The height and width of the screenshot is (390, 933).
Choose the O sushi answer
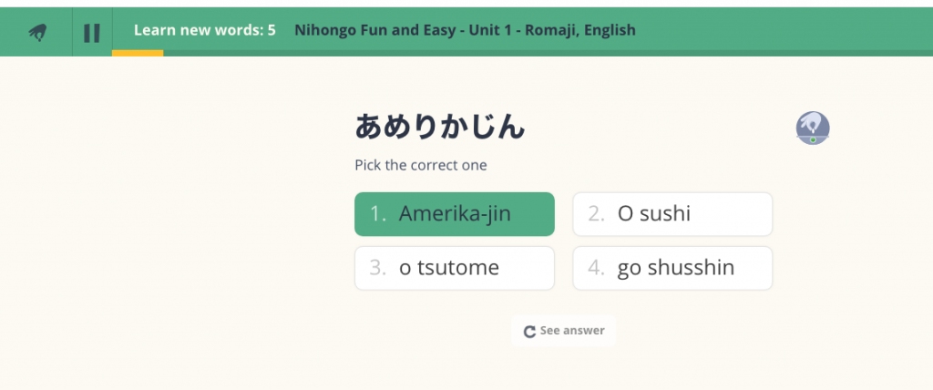[x=672, y=214]
